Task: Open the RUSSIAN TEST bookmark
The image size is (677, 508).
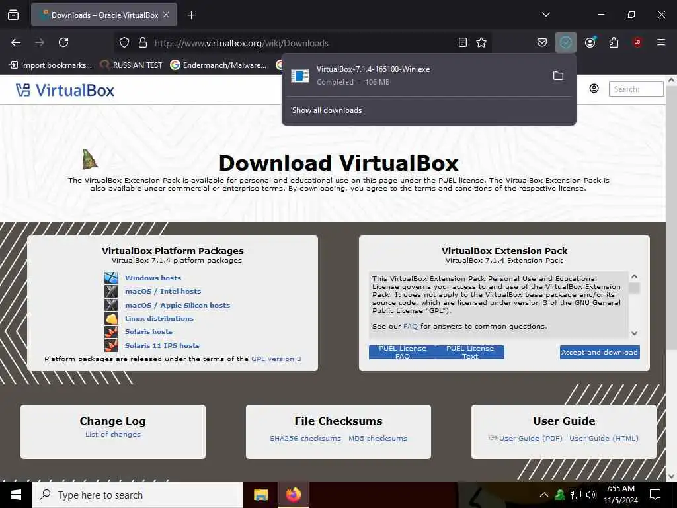Action: coord(132,65)
